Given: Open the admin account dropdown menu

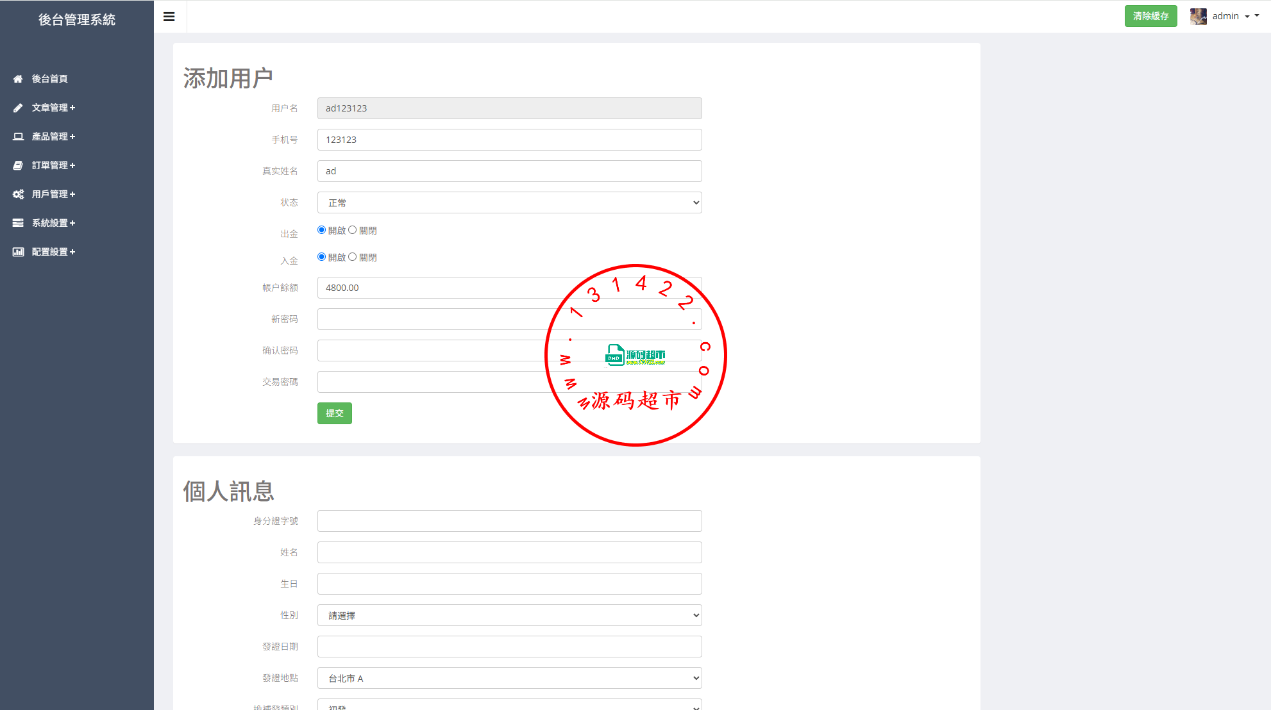Looking at the screenshot, I should click(x=1231, y=17).
